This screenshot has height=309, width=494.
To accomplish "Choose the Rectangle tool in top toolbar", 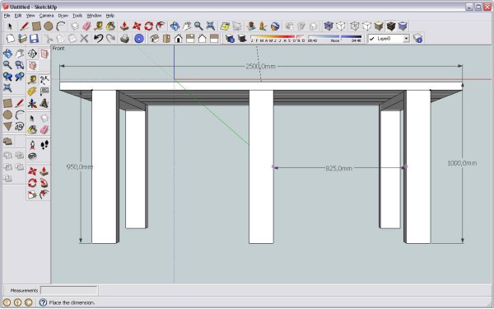I will [x=36, y=26].
